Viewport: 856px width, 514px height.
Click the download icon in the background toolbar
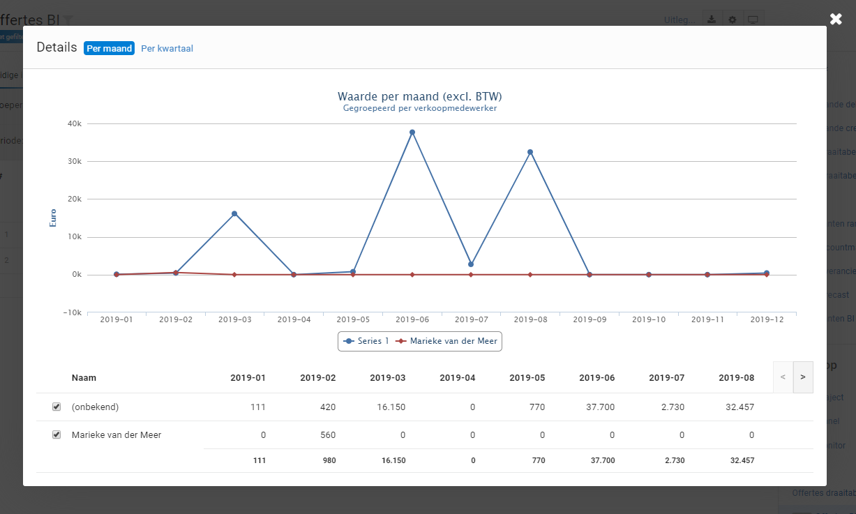pos(711,20)
